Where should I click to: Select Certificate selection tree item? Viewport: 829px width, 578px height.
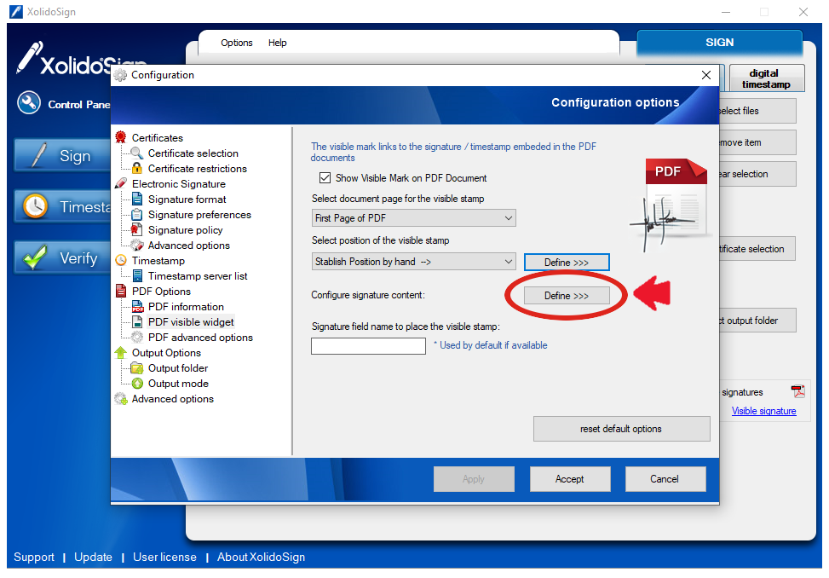click(x=193, y=153)
